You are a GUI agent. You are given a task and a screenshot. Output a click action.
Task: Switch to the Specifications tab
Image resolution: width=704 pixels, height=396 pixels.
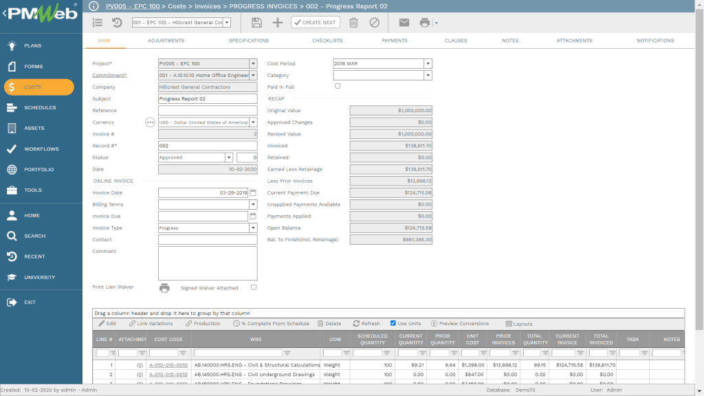(249, 41)
